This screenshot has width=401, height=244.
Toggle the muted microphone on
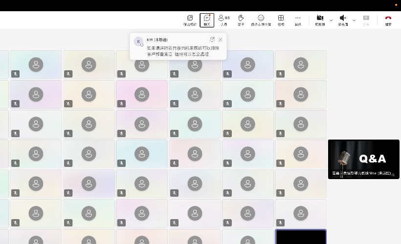pos(343,20)
